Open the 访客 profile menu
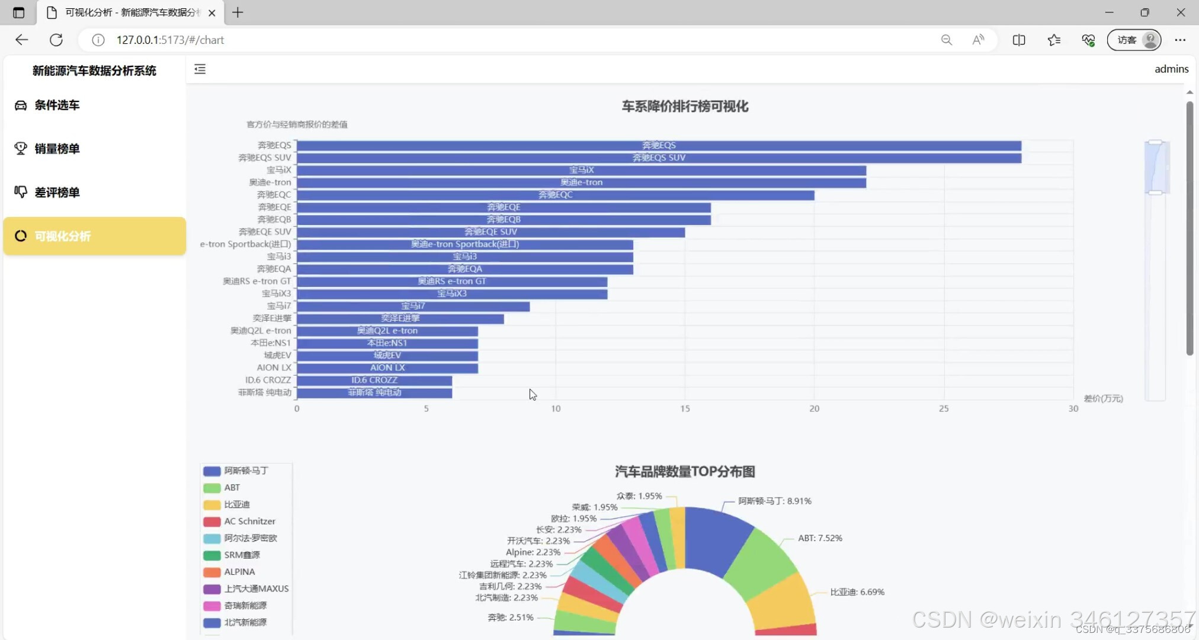 pos(1134,40)
